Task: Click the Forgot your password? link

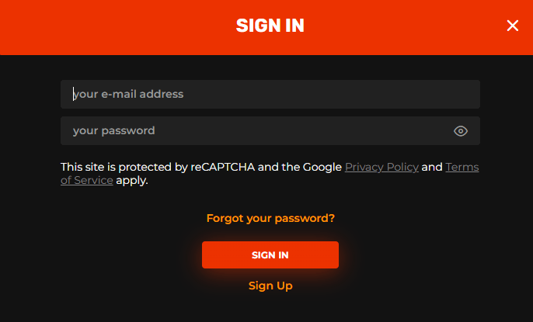Action: [270, 218]
